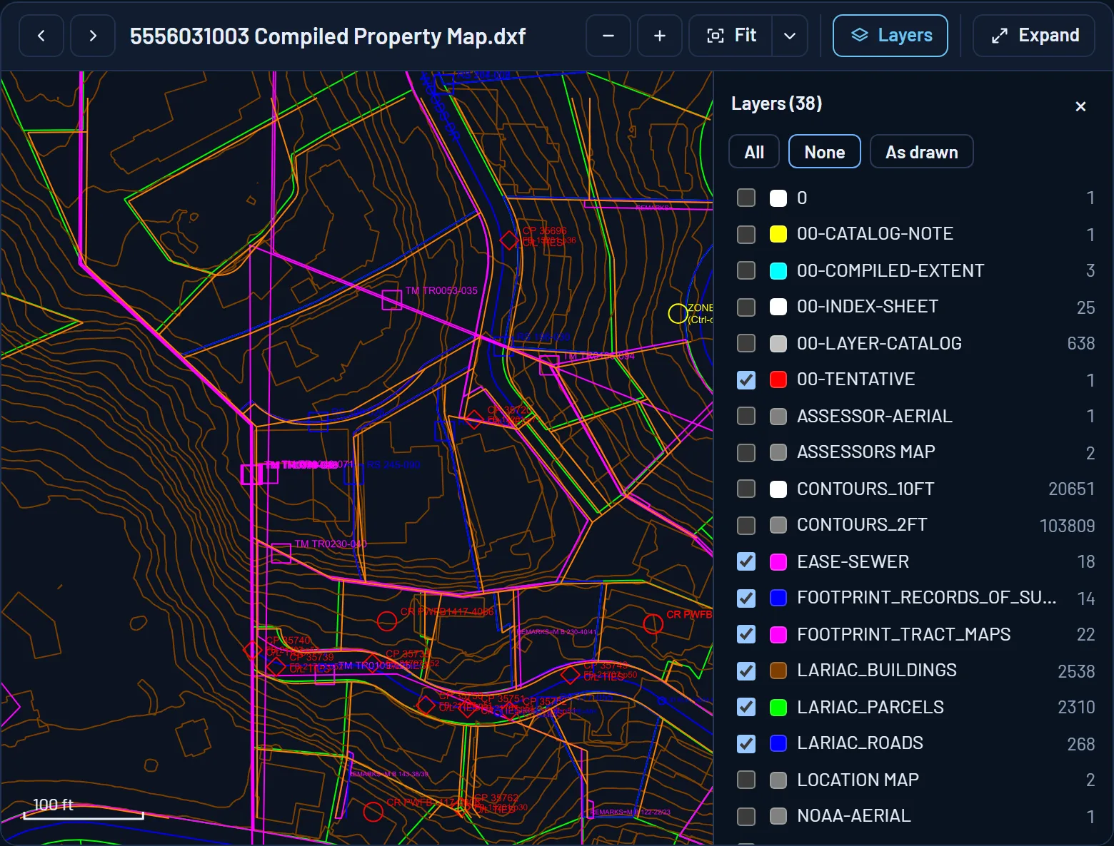Disable 00-TENTATIVE layer checkbox

click(x=746, y=379)
